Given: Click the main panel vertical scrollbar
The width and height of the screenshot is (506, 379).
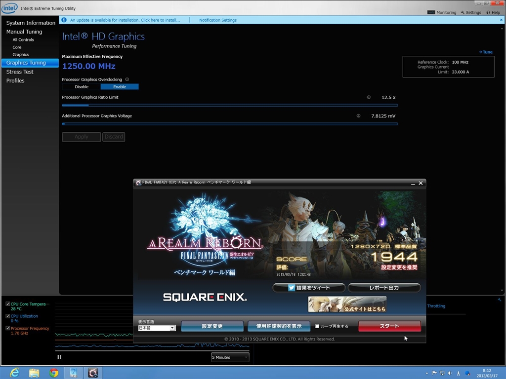Looking at the screenshot, I should 501,159.
